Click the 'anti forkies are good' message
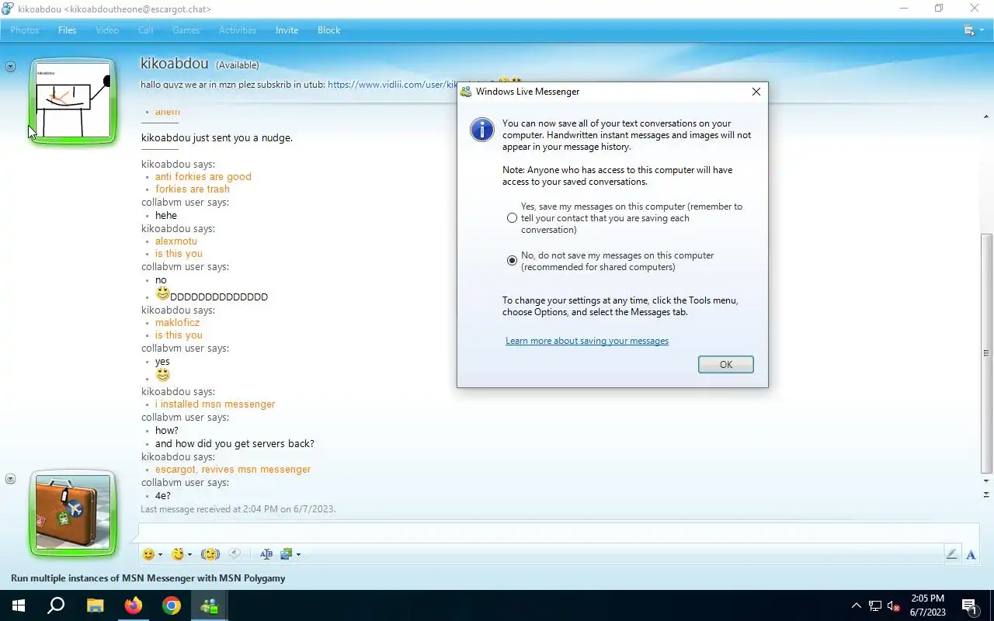This screenshot has height=621, width=994. pos(203,176)
